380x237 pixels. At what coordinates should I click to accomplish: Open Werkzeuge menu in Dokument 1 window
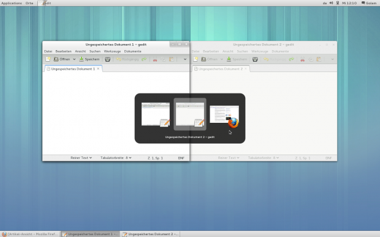(112, 51)
